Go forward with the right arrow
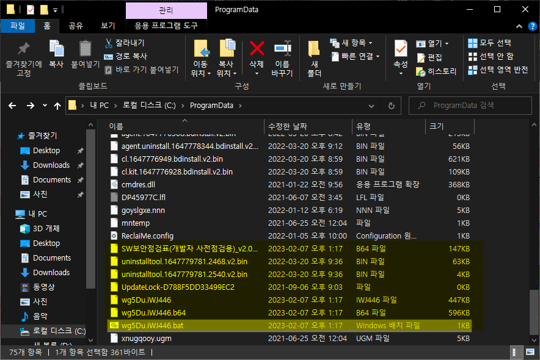The image size is (540, 360). click(x=31, y=106)
